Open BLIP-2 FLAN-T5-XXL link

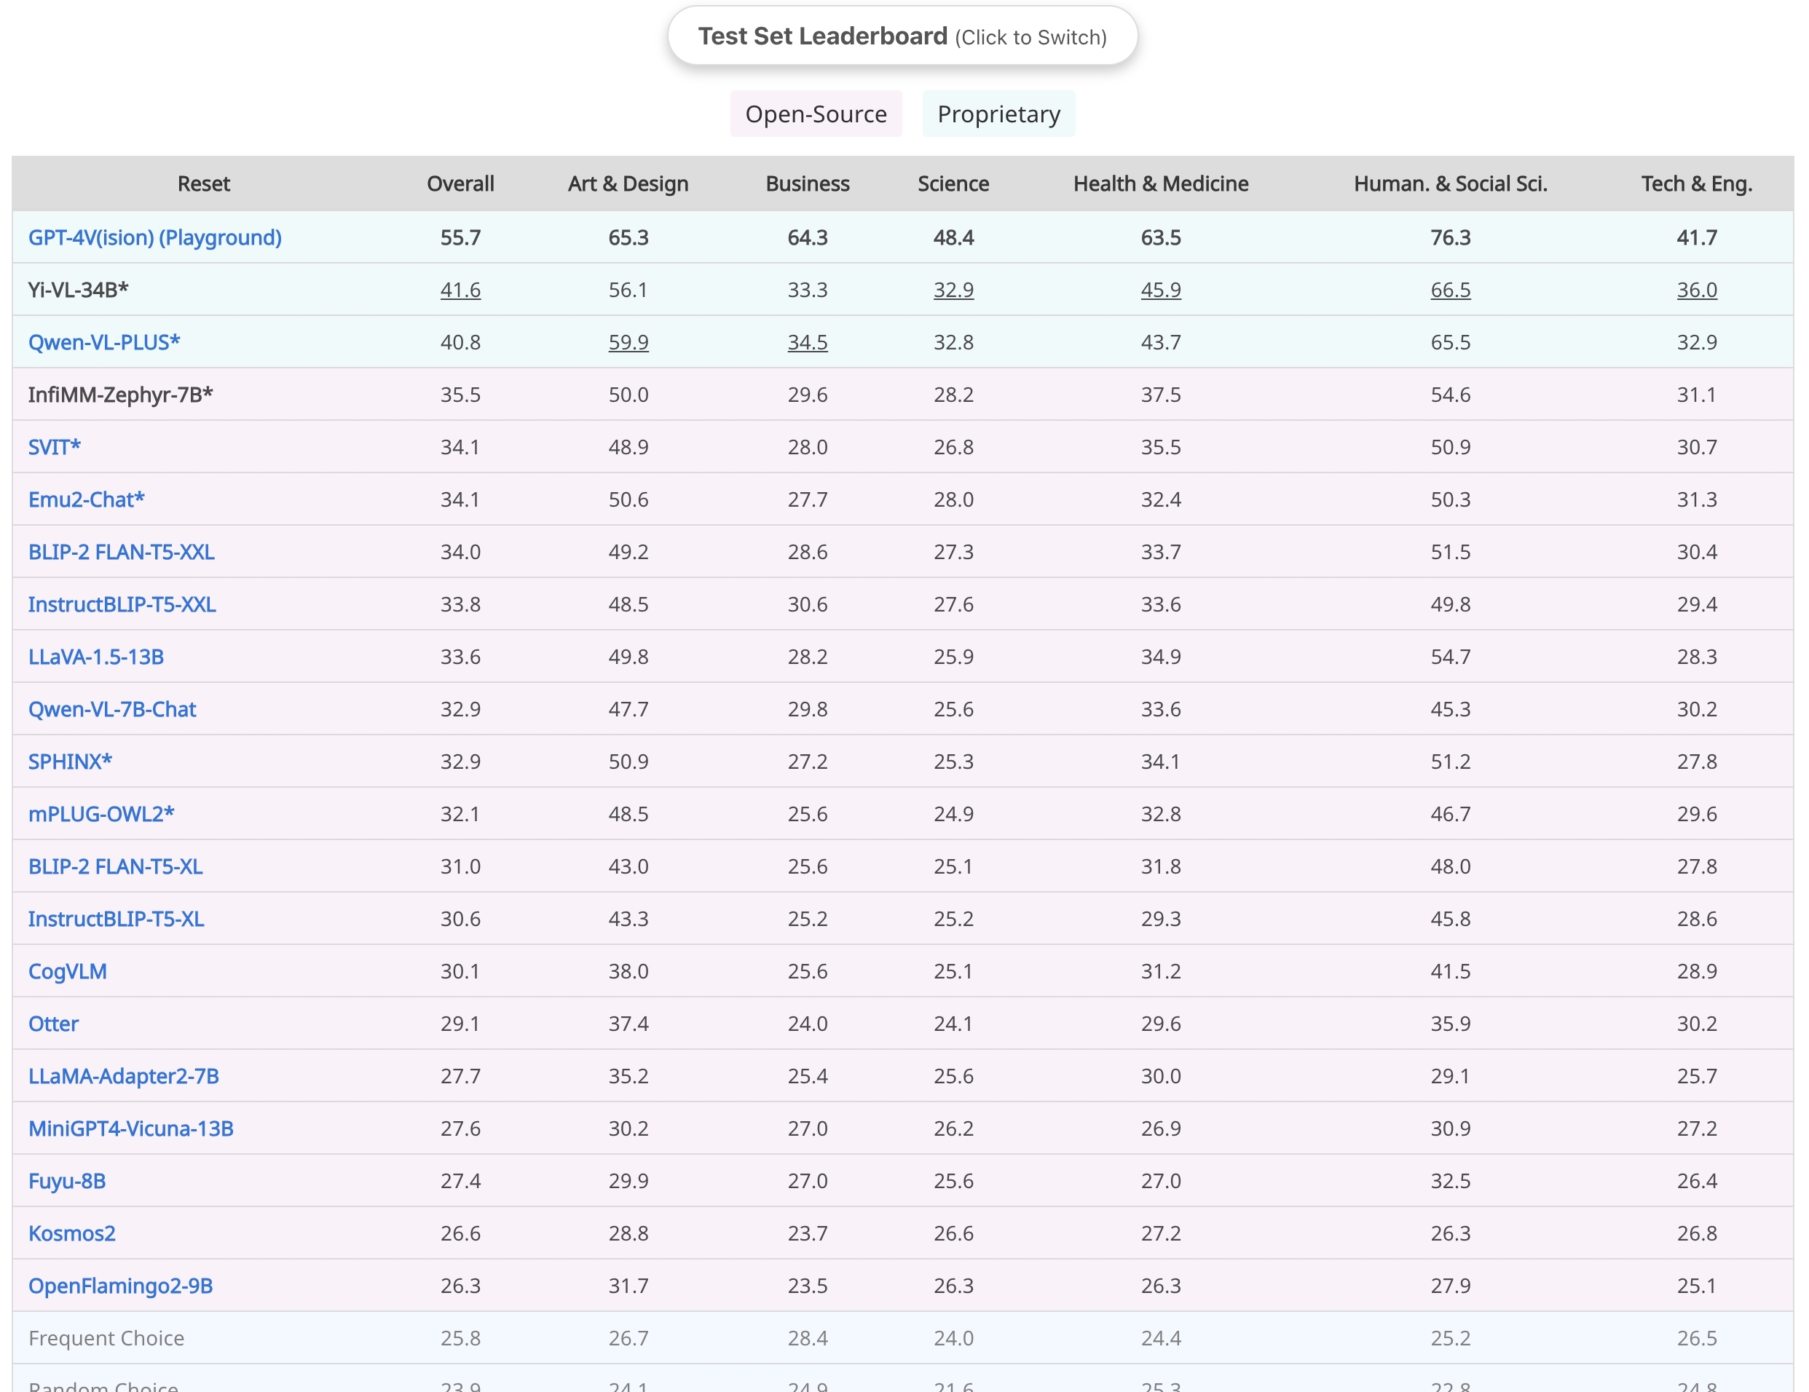[x=122, y=552]
